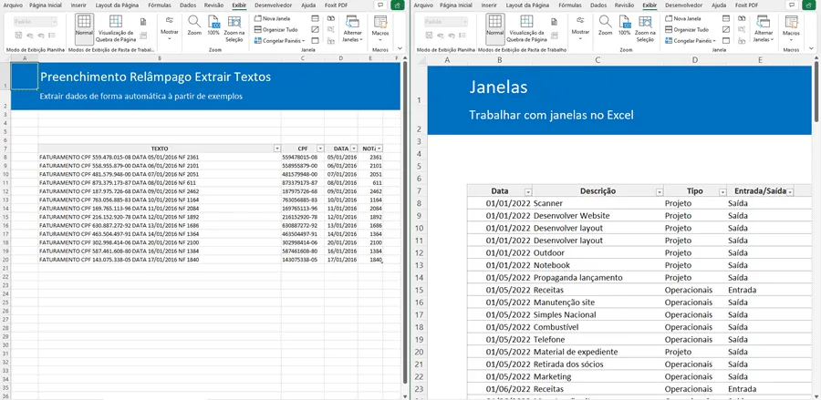Viewport: 821px width, 400px height.
Task: Open comments icon in right window
Action: pyautogui.click(x=792, y=5)
